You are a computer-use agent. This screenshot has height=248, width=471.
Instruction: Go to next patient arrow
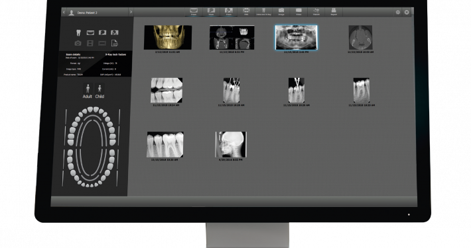(131, 13)
